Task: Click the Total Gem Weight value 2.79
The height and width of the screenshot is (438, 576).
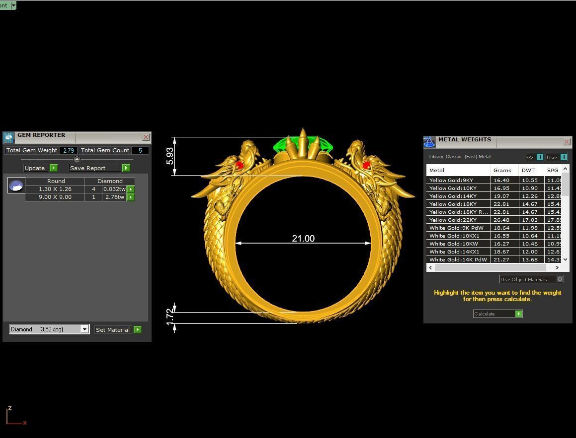Action: click(68, 150)
